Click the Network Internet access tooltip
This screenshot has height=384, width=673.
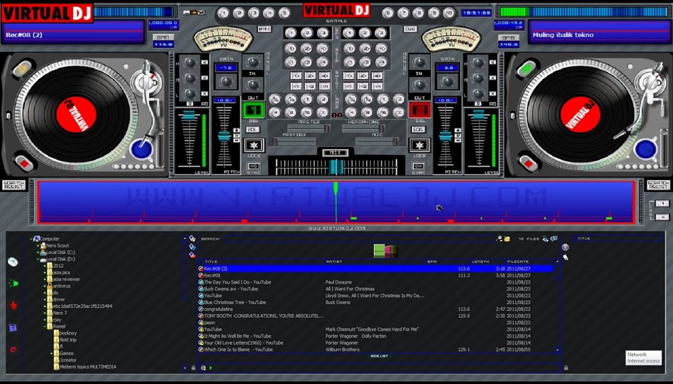(x=644, y=358)
